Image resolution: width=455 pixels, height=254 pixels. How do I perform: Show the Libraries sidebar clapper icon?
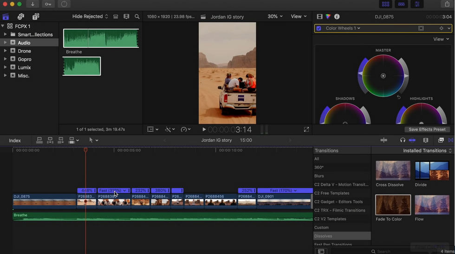pyautogui.click(x=6, y=17)
